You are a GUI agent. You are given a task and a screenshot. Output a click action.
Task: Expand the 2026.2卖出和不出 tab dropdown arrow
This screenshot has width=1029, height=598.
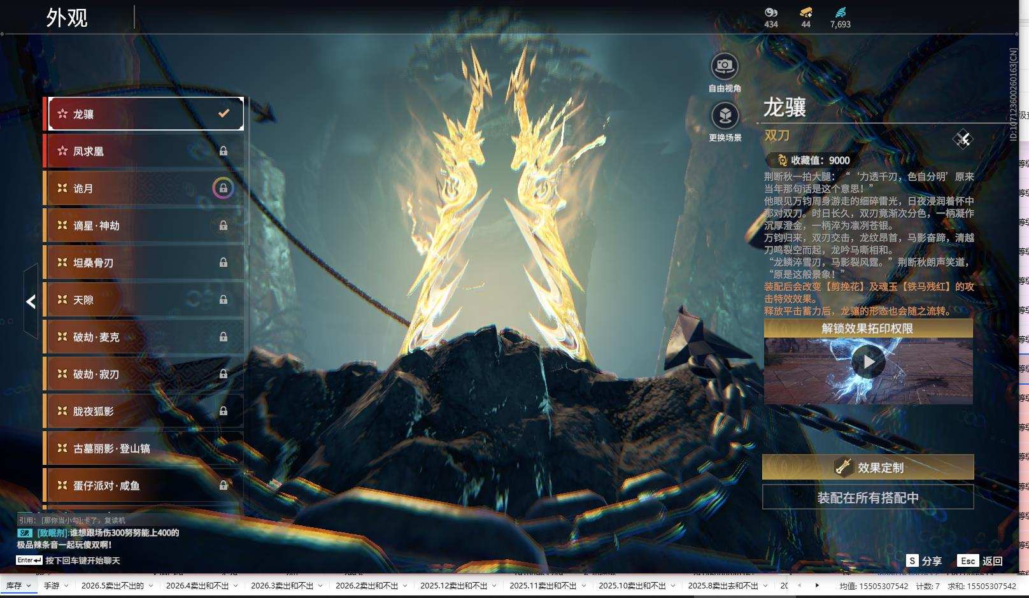click(x=405, y=586)
